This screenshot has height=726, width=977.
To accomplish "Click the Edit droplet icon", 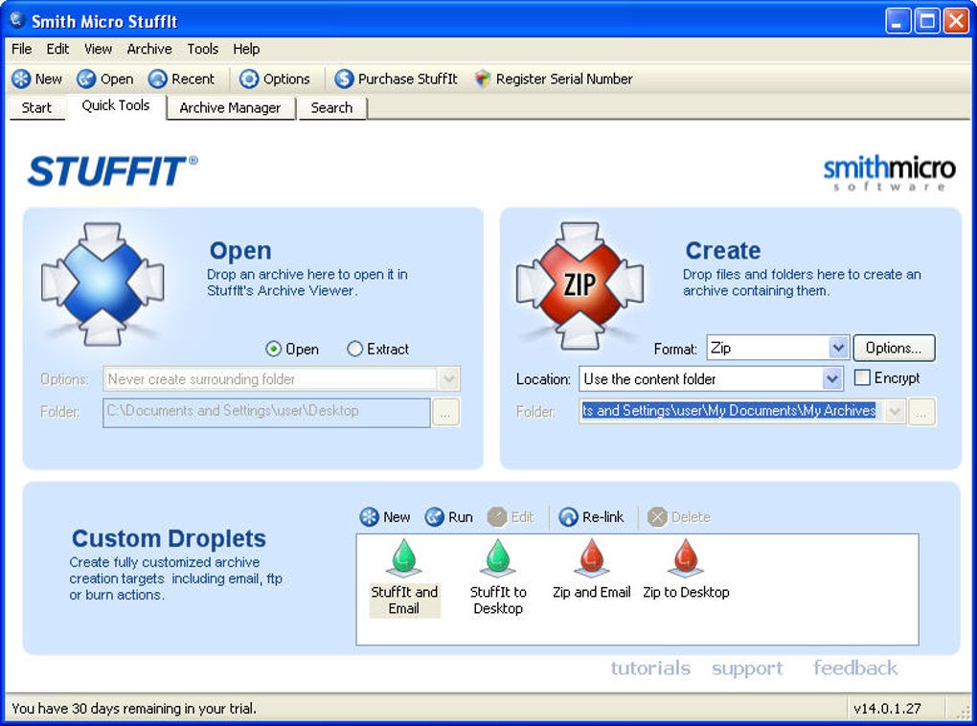I will point(496,516).
